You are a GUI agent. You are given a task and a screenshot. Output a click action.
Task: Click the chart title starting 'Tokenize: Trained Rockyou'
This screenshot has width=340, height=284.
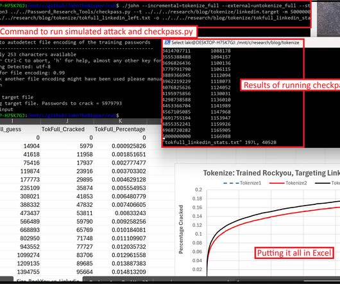coord(271,173)
